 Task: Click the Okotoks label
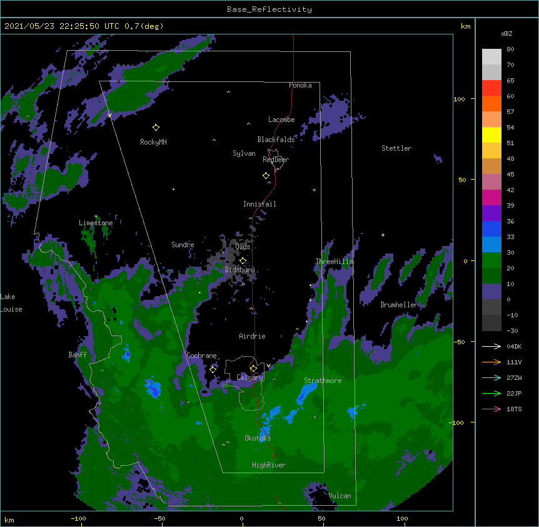258,438
